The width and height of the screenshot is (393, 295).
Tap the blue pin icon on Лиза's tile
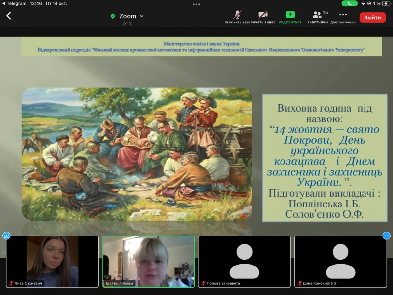click(x=6, y=236)
